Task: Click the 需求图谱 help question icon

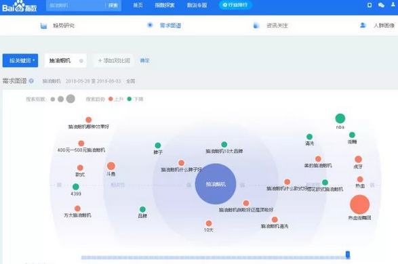Action: (31, 81)
